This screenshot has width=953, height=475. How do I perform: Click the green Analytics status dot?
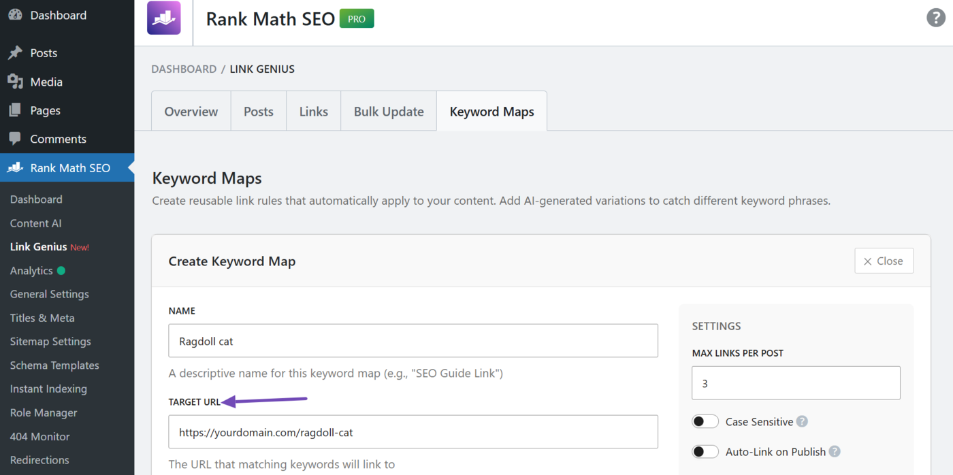(x=61, y=271)
